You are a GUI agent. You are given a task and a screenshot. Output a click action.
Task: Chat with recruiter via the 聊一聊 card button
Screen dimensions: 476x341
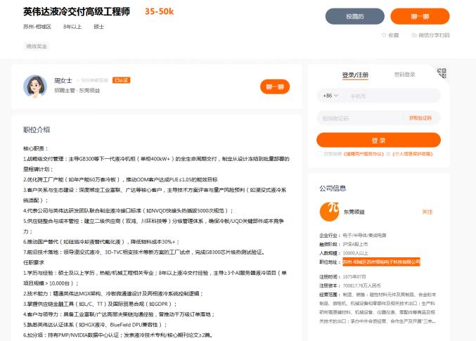pos(274,86)
